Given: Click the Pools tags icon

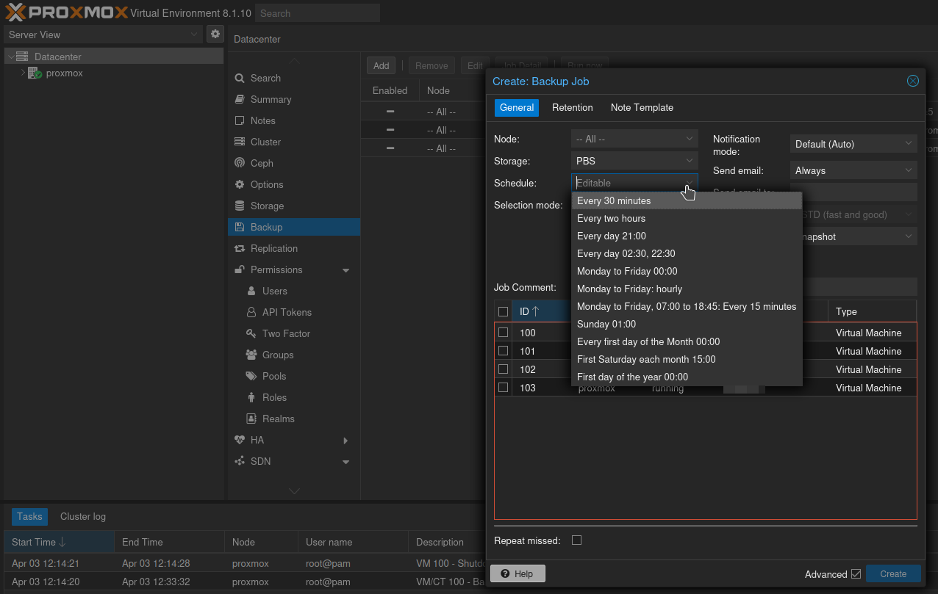Looking at the screenshot, I should (251, 377).
